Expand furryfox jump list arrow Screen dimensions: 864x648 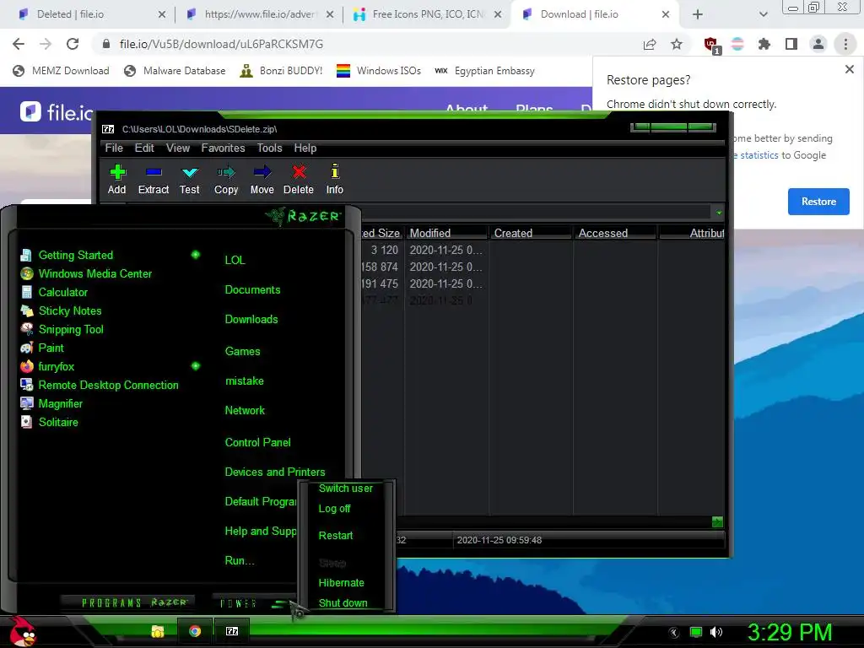(195, 366)
